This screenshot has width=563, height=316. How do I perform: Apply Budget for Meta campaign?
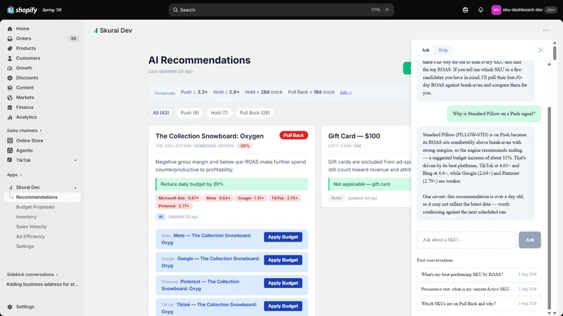pyautogui.click(x=283, y=237)
